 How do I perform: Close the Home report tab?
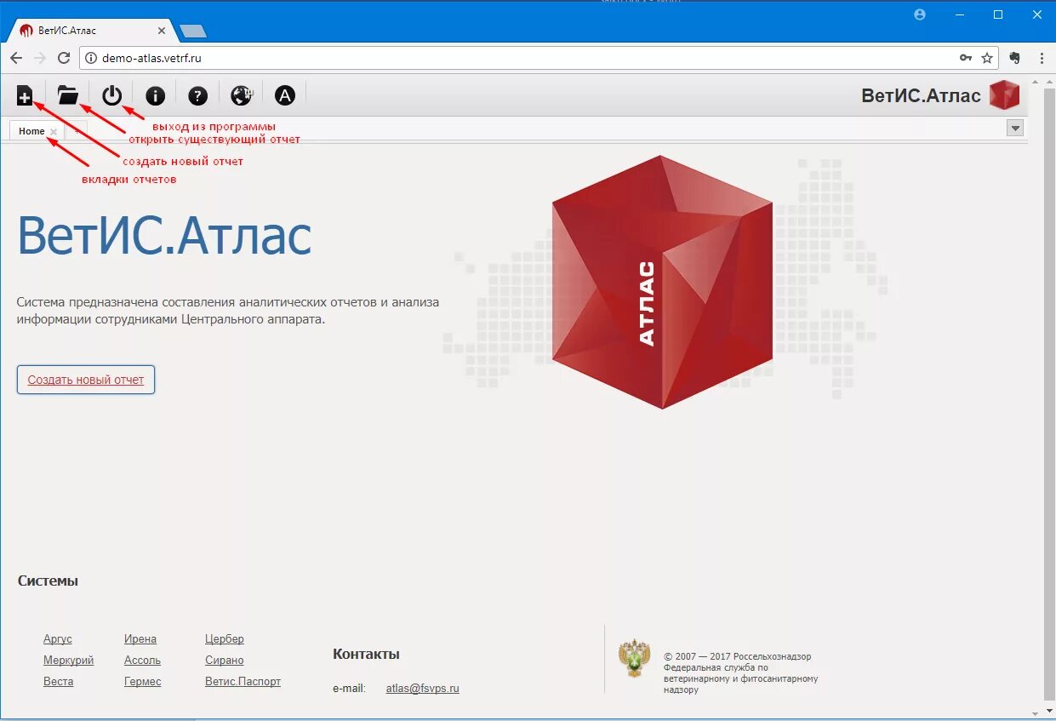(x=54, y=131)
